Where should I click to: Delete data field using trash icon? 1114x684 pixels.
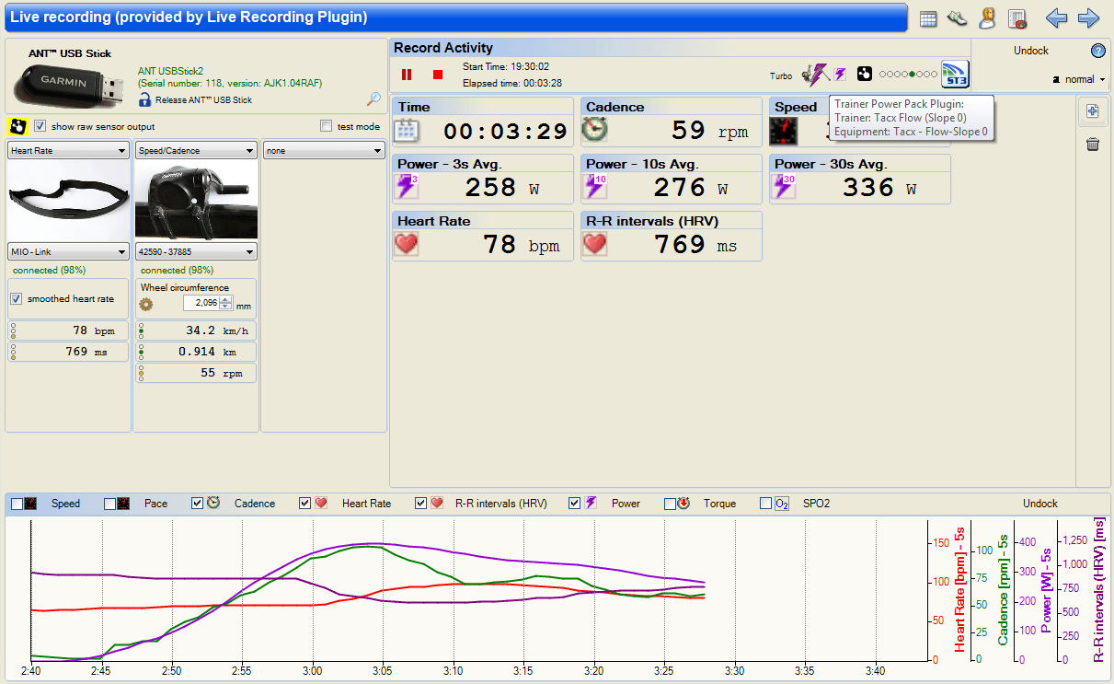[1093, 145]
